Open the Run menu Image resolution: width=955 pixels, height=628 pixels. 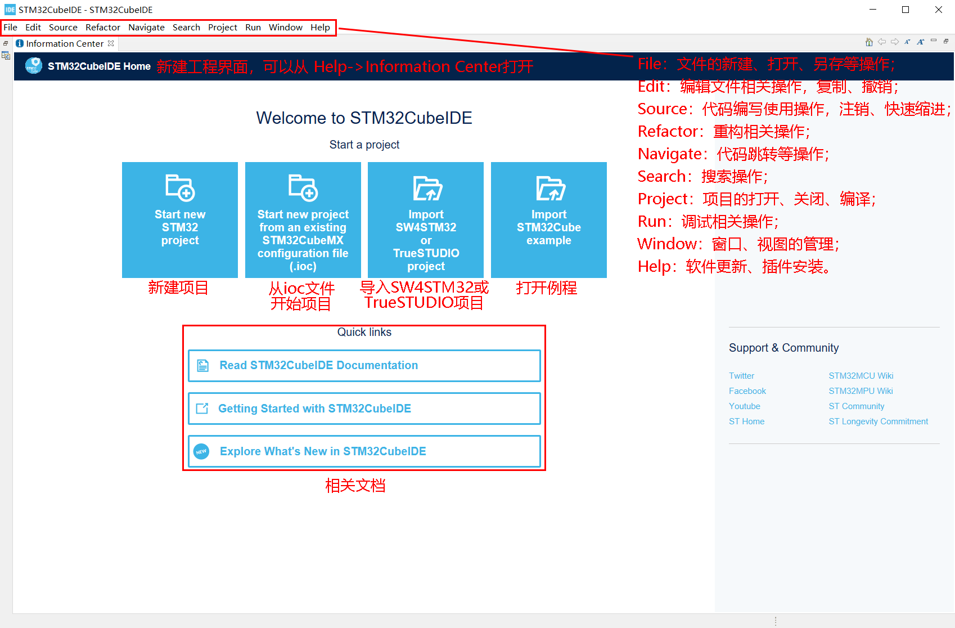click(x=253, y=27)
